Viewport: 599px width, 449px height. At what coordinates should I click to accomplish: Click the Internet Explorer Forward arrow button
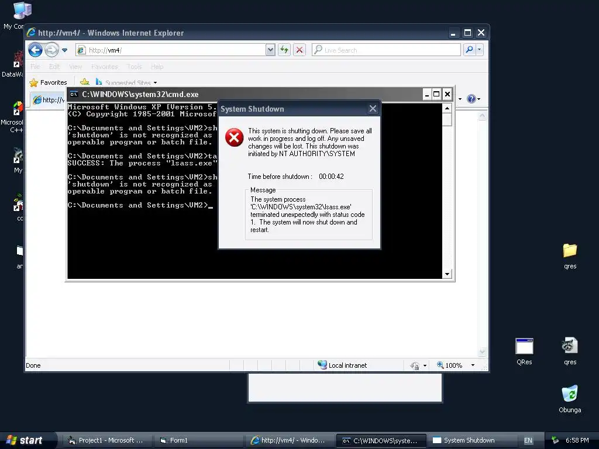coord(51,50)
